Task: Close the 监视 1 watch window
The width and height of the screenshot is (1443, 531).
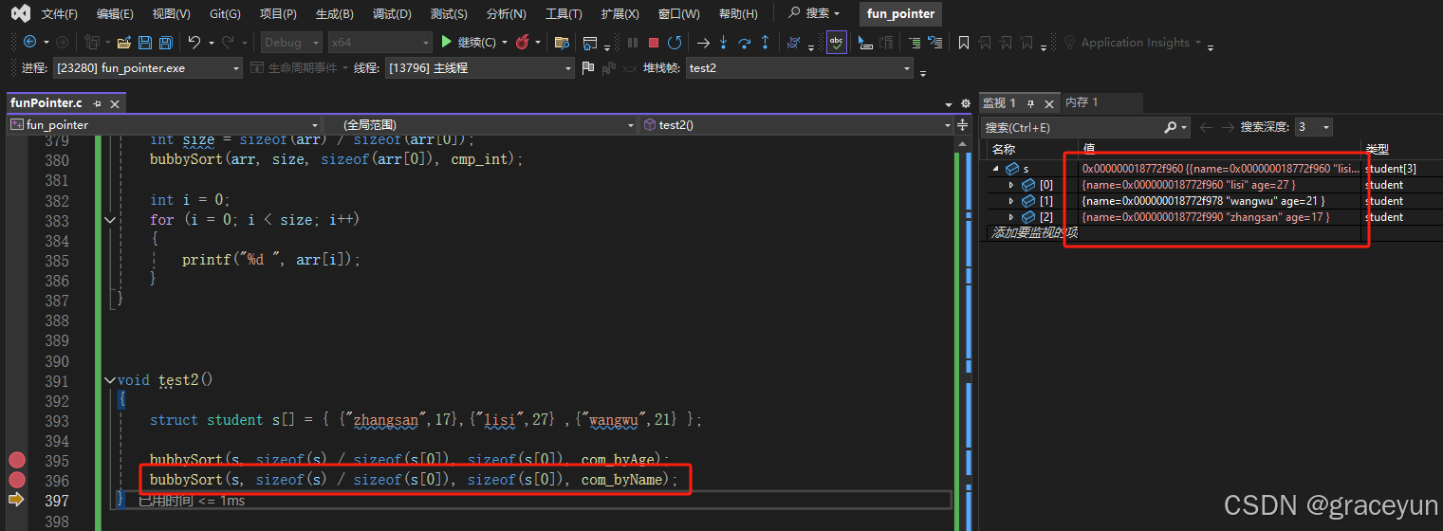Action: click(1049, 103)
